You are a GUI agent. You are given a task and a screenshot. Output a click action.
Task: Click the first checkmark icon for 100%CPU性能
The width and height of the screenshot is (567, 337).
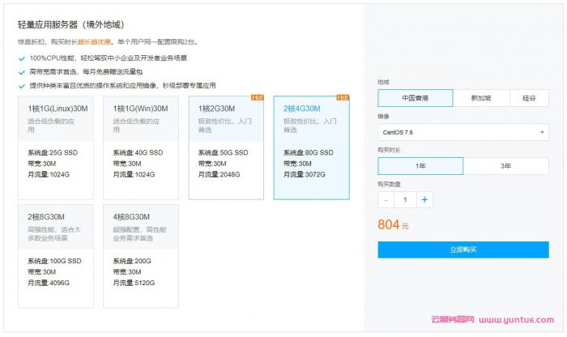[x=22, y=59]
